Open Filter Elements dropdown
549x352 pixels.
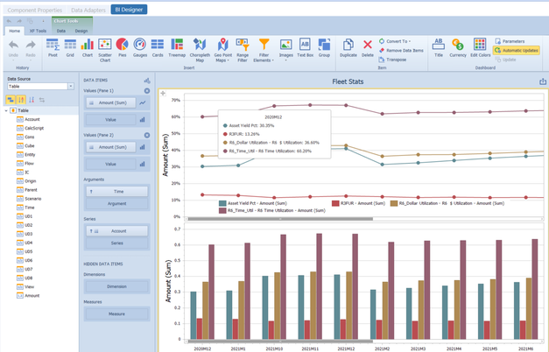(264, 50)
